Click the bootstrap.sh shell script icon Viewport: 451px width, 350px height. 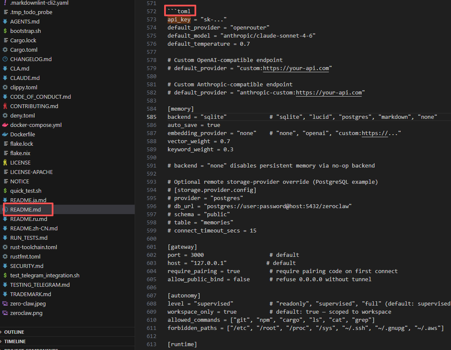tap(5, 31)
